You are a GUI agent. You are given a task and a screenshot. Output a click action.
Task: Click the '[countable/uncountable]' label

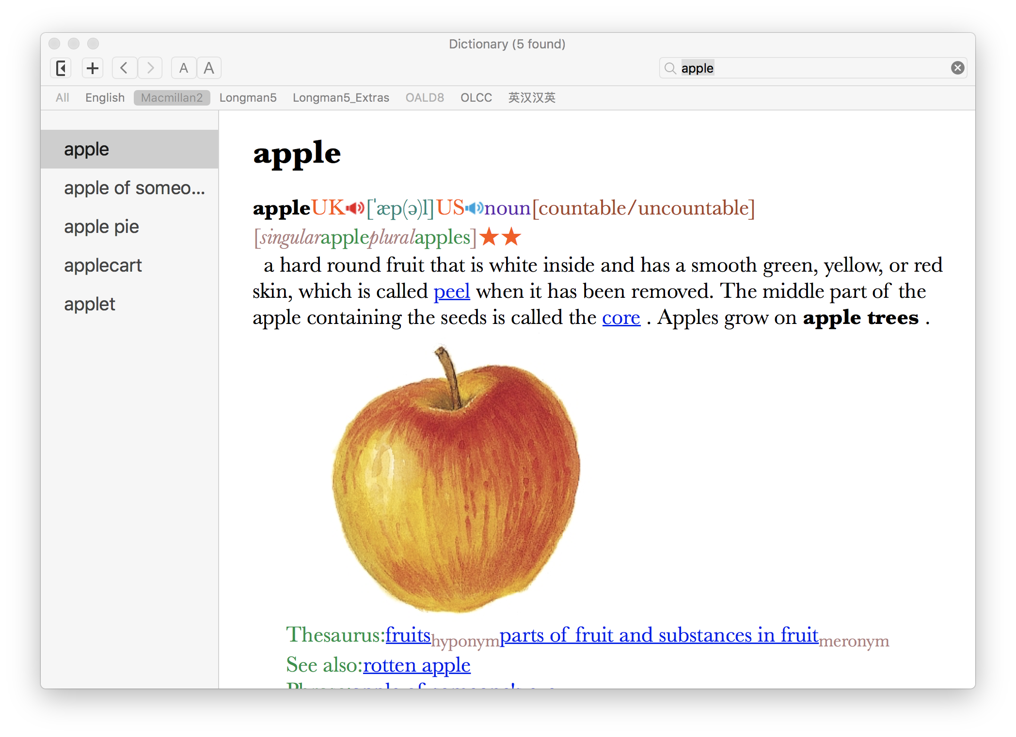click(x=643, y=208)
